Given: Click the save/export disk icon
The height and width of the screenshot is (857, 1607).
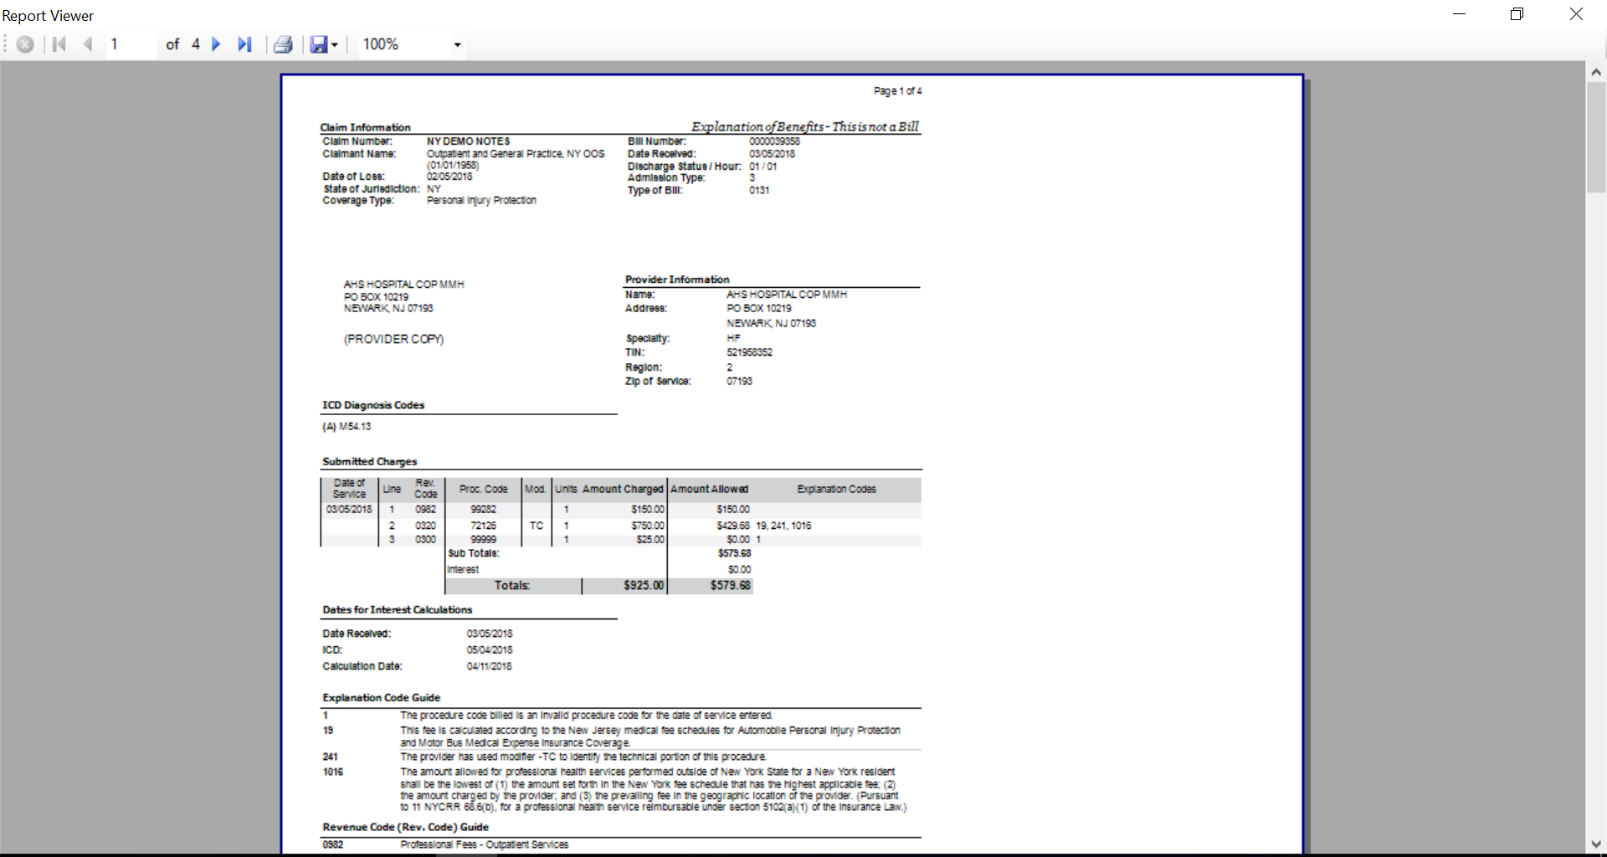Looking at the screenshot, I should click(319, 44).
